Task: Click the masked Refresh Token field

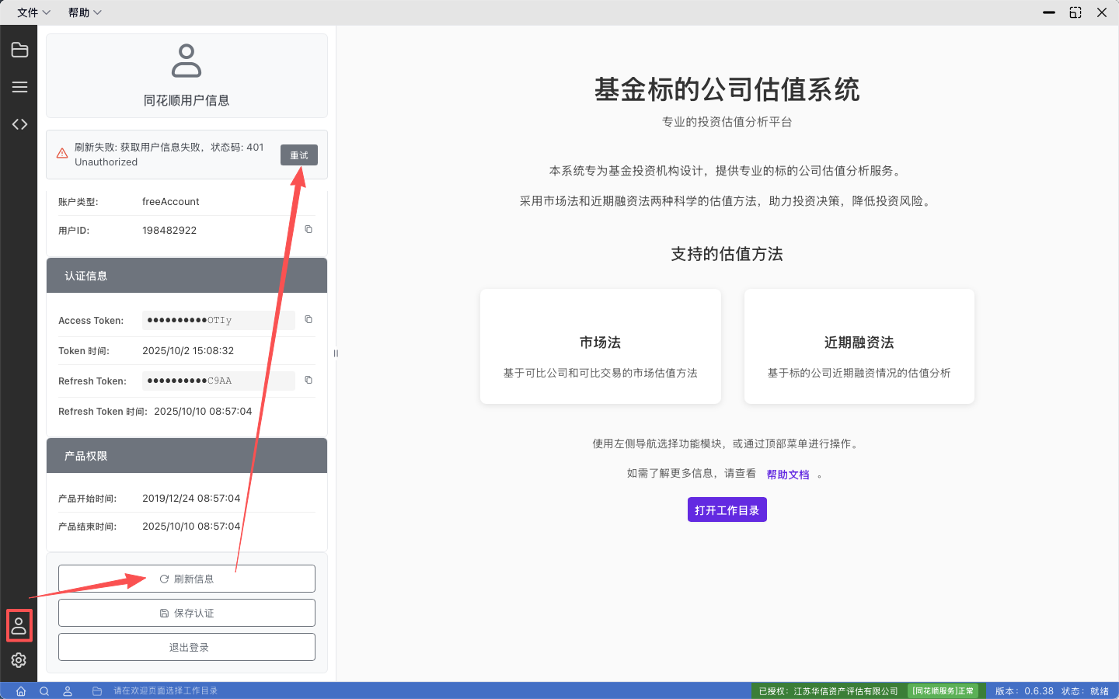Action: pos(218,381)
